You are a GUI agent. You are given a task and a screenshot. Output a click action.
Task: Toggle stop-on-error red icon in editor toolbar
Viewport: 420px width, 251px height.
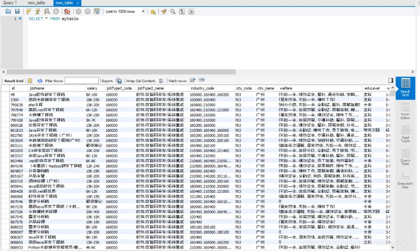click(x=67, y=11)
